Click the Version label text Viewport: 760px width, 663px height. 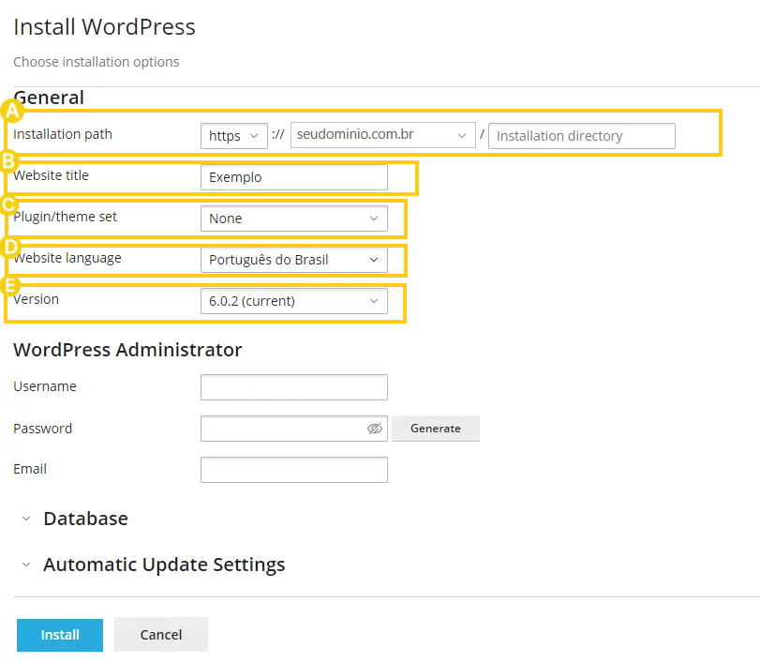point(37,299)
